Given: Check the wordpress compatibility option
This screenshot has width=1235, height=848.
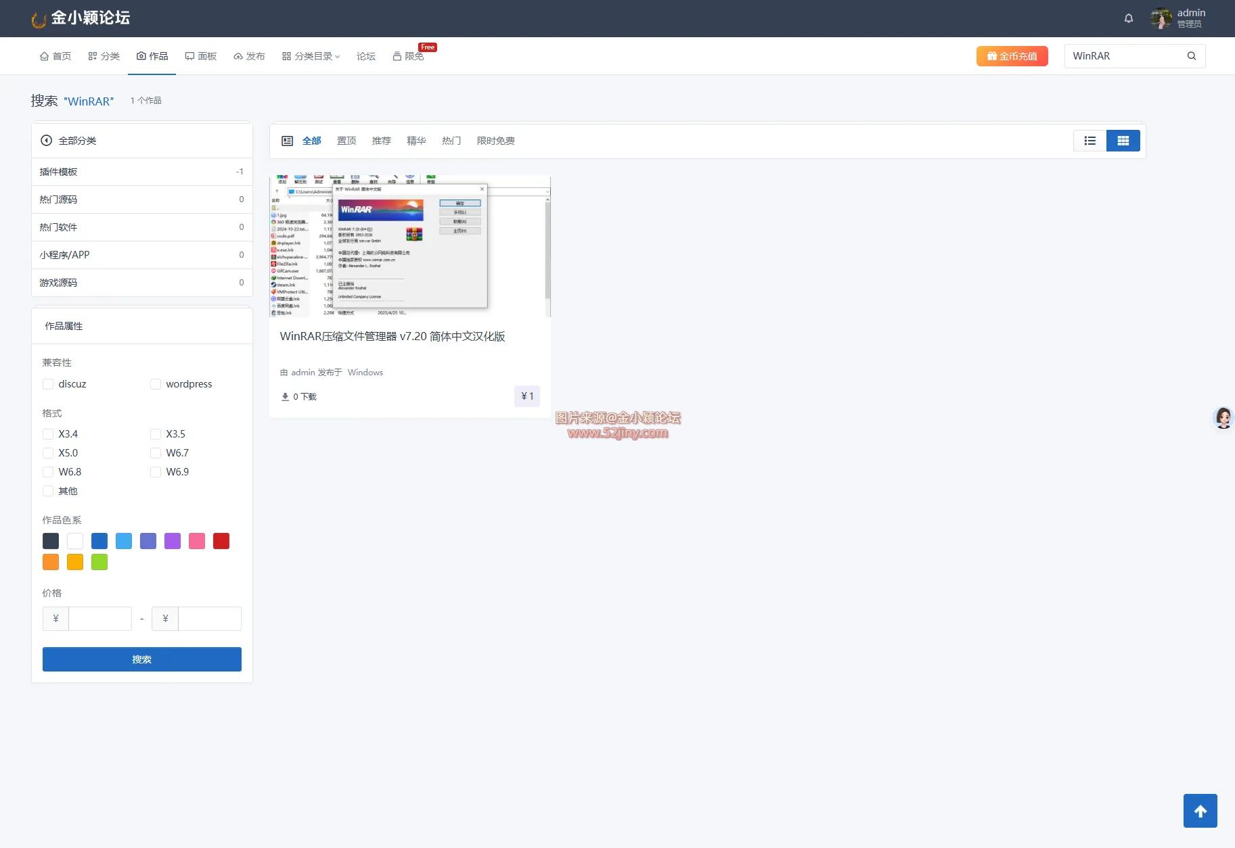Looking at the screenshot, I should pyautogui.click(x=156, y=383).
